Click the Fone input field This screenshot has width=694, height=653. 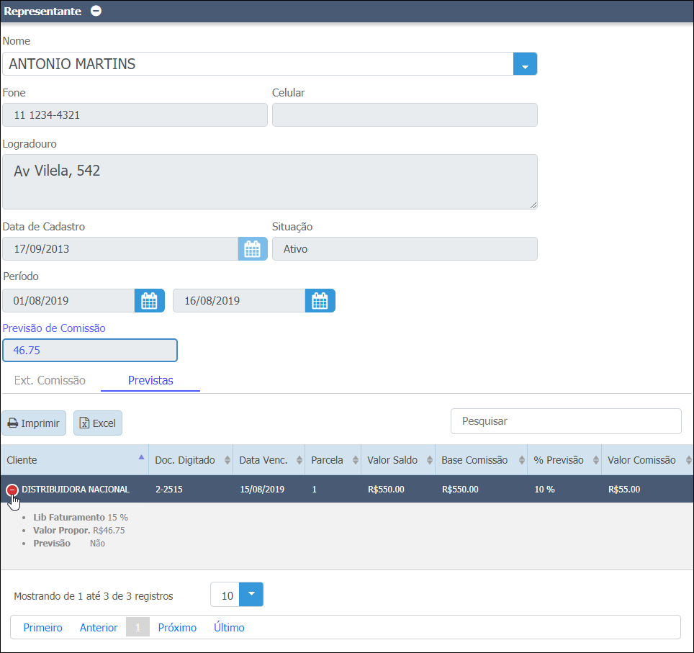coord(135,115)
